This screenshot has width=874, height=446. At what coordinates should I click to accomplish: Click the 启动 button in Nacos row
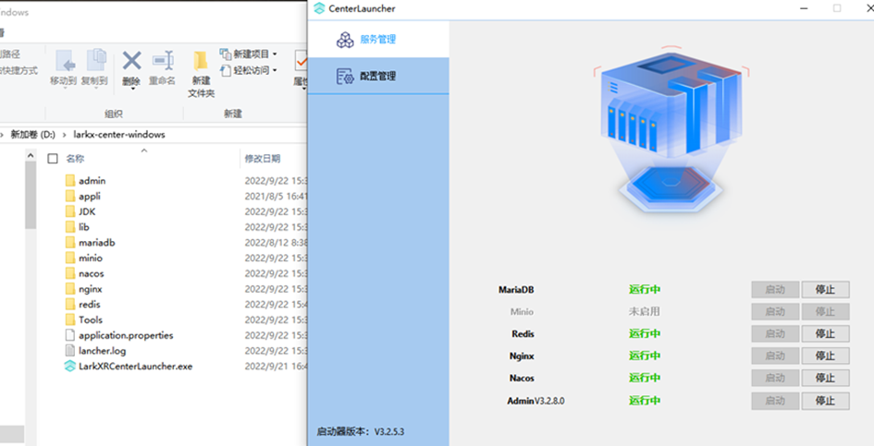[775, 378]
